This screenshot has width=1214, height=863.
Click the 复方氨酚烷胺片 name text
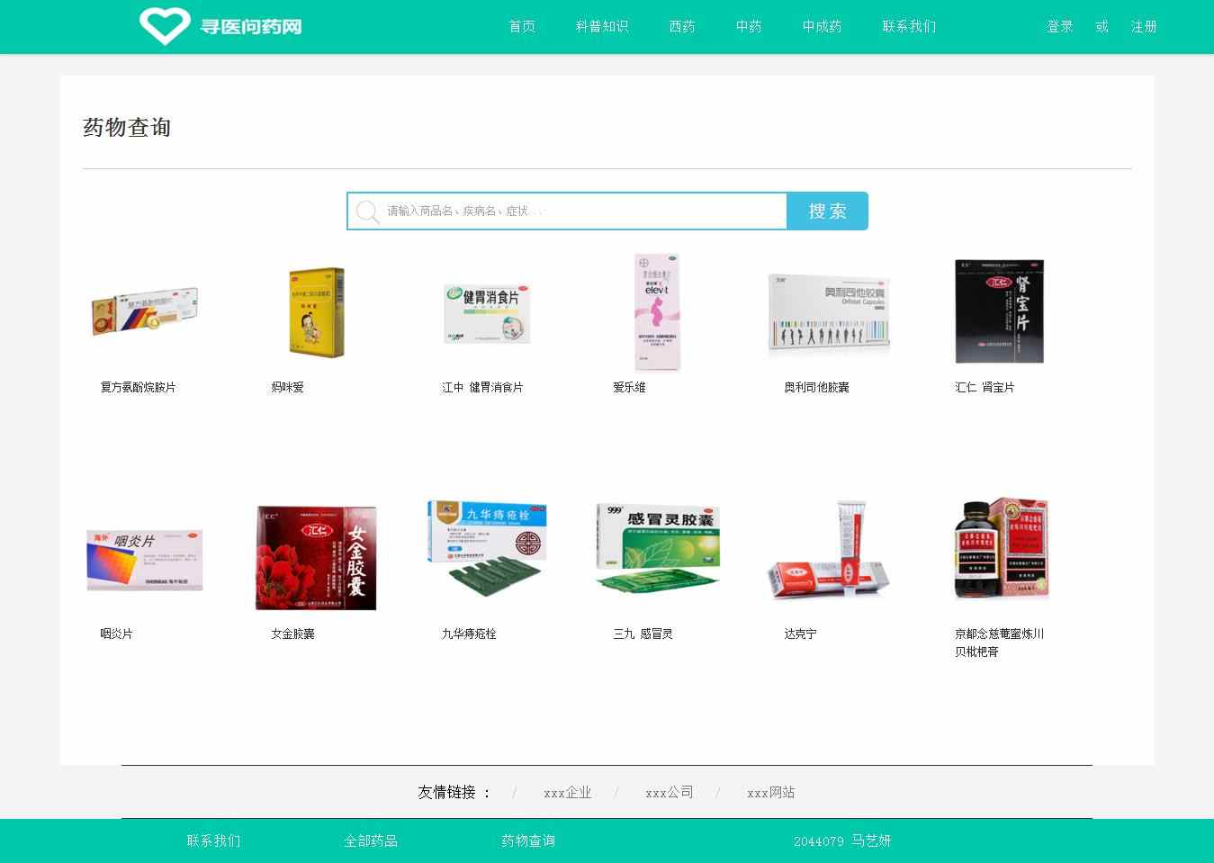pos(138,387)
